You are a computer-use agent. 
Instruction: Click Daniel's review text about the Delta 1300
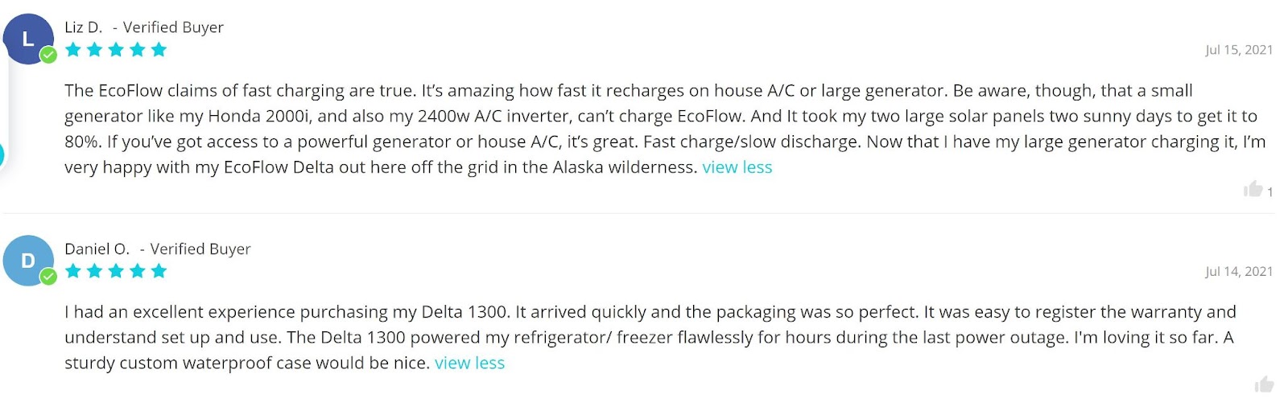649,337
